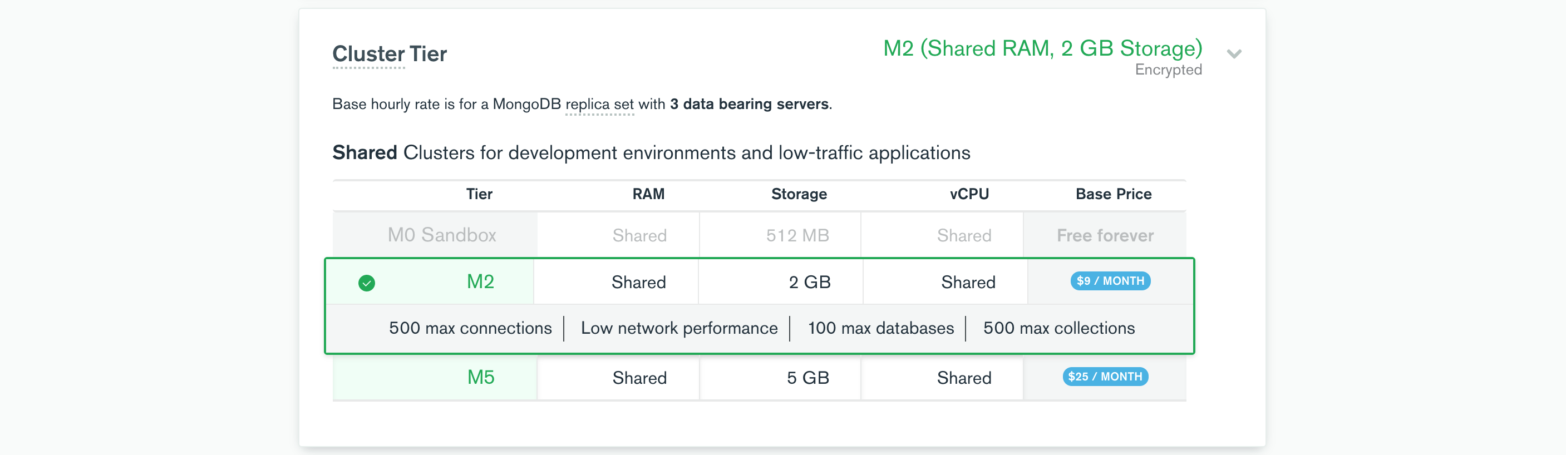Click the M2 row vCPU Shared cell
This screenshot has height=455, width=1566.
pos(945,282)
